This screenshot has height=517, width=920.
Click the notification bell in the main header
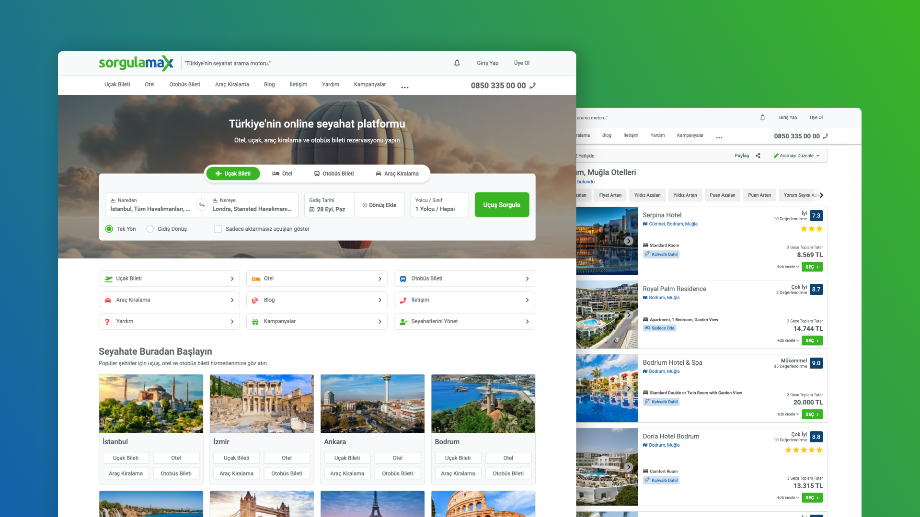click(457, 63)
